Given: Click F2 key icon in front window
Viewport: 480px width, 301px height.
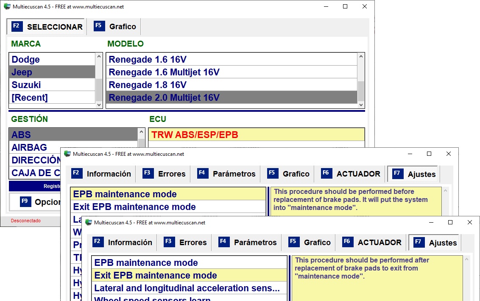Looking at the screenshot, I should [x=98, y=242].
